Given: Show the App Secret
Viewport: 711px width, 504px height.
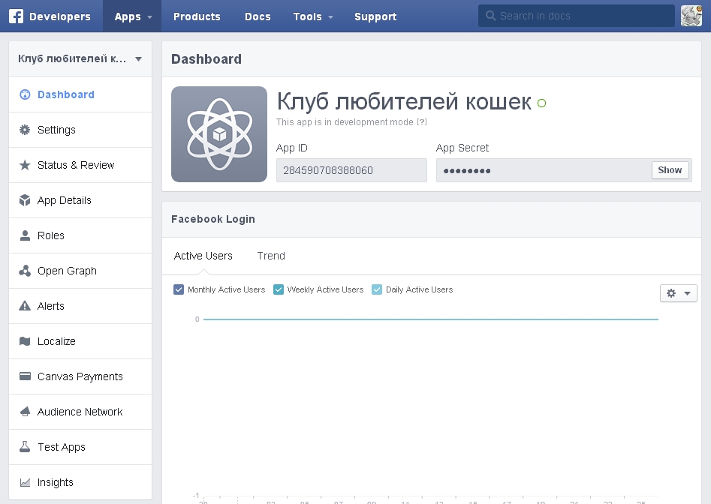Looking at the screenshot, I should tap(670, 170).
